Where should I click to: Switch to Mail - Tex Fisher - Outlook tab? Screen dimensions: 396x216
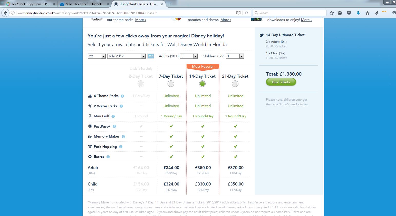tap(84, 4)
